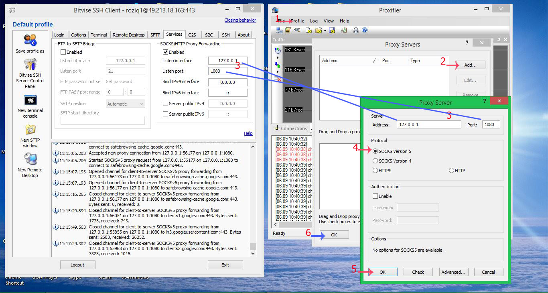The image size is (548, 293).
Task: Click Logout in Bitvise
Action: coord(77,265)
